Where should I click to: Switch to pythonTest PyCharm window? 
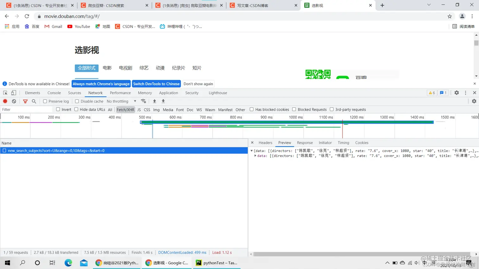click(x=217, y=263)
